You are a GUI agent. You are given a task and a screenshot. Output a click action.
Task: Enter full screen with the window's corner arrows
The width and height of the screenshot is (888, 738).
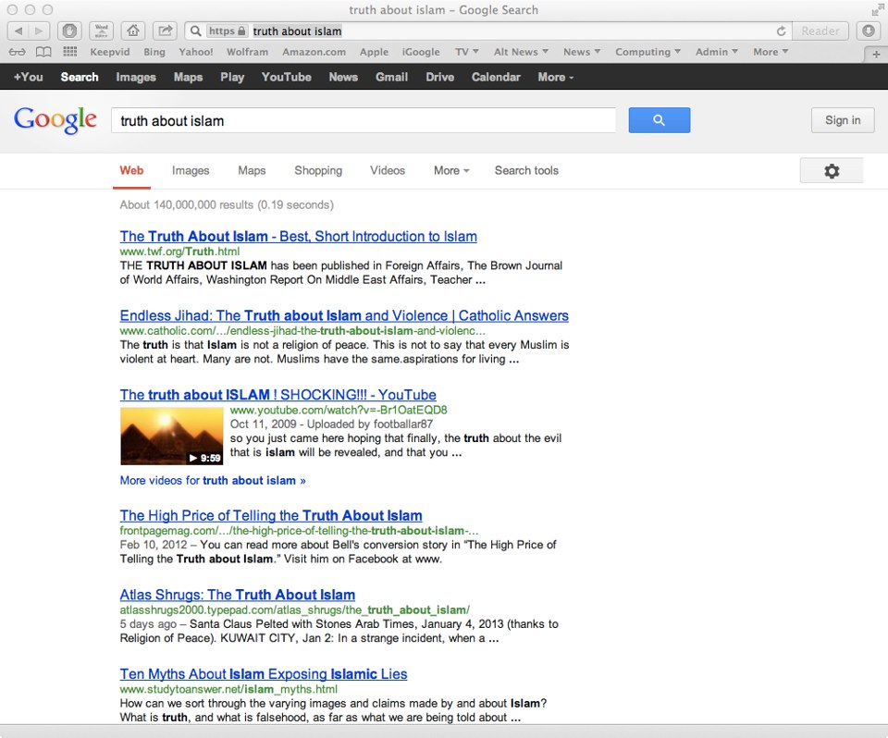(x=878, y=9)
